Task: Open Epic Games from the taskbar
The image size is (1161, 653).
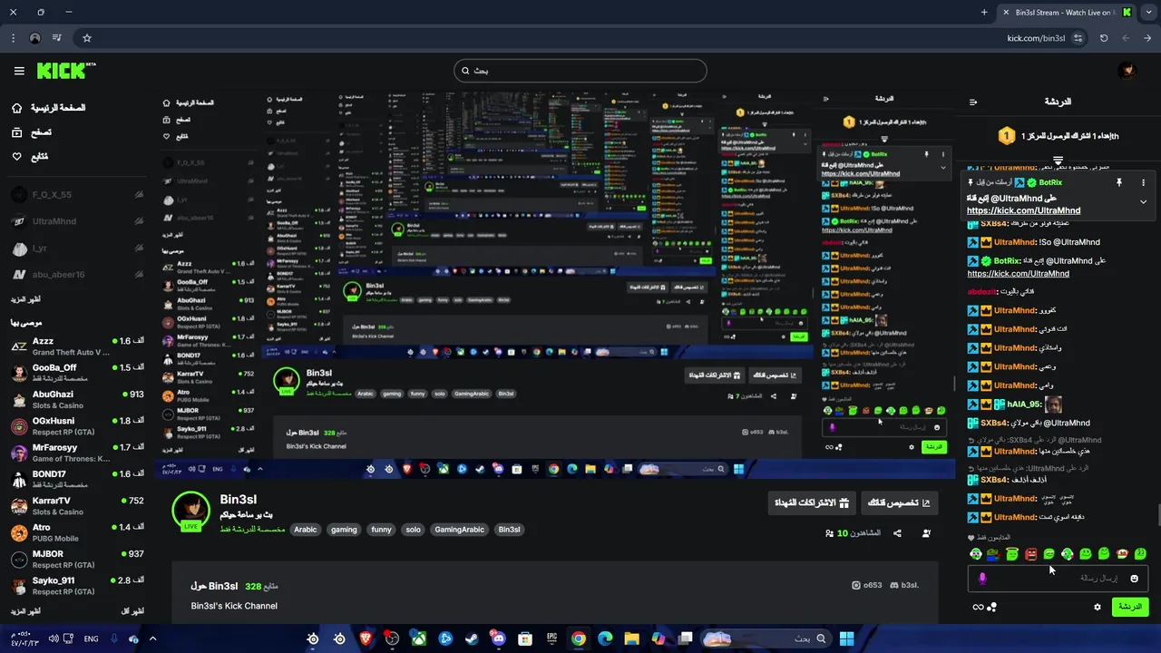Action: click(x=551, y=638)
